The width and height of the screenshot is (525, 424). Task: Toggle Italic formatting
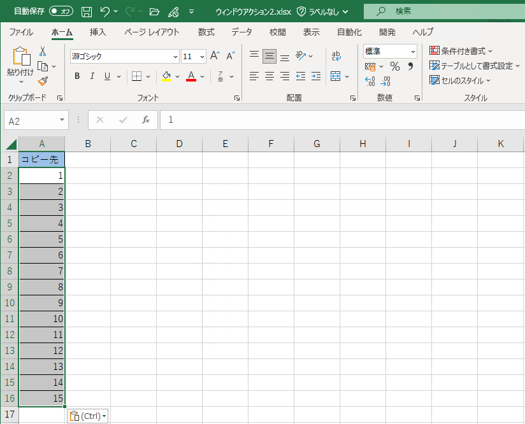92,76
